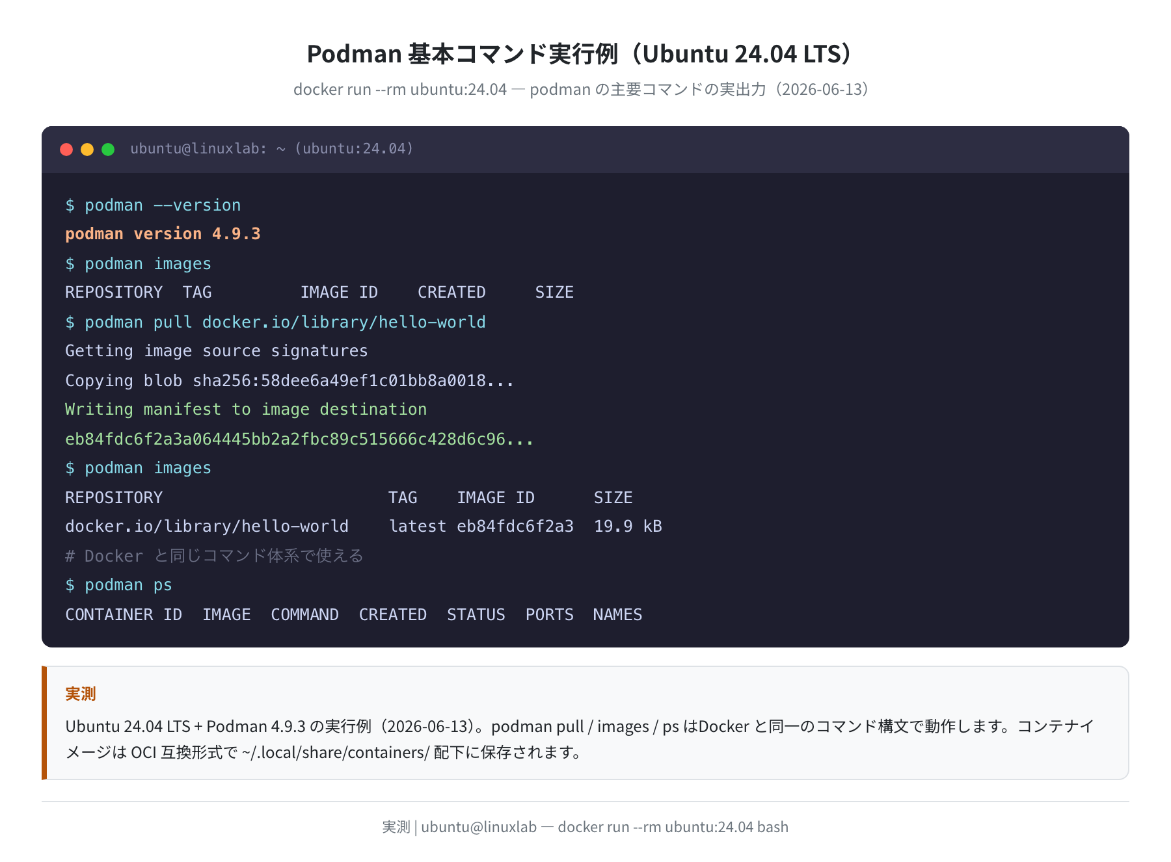Select the output 'podman version 4.9.3'

point(163,234)
